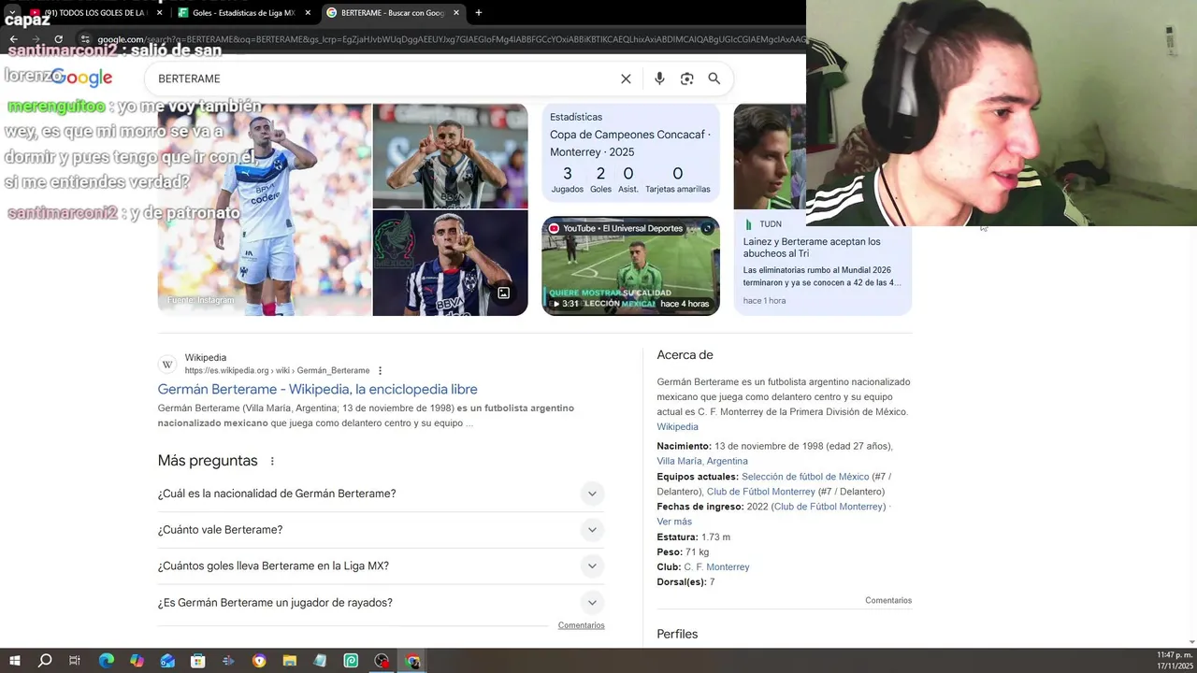
Task: Open the Copa de Campeones Concacaf statistics card
Action: point(630,152)
